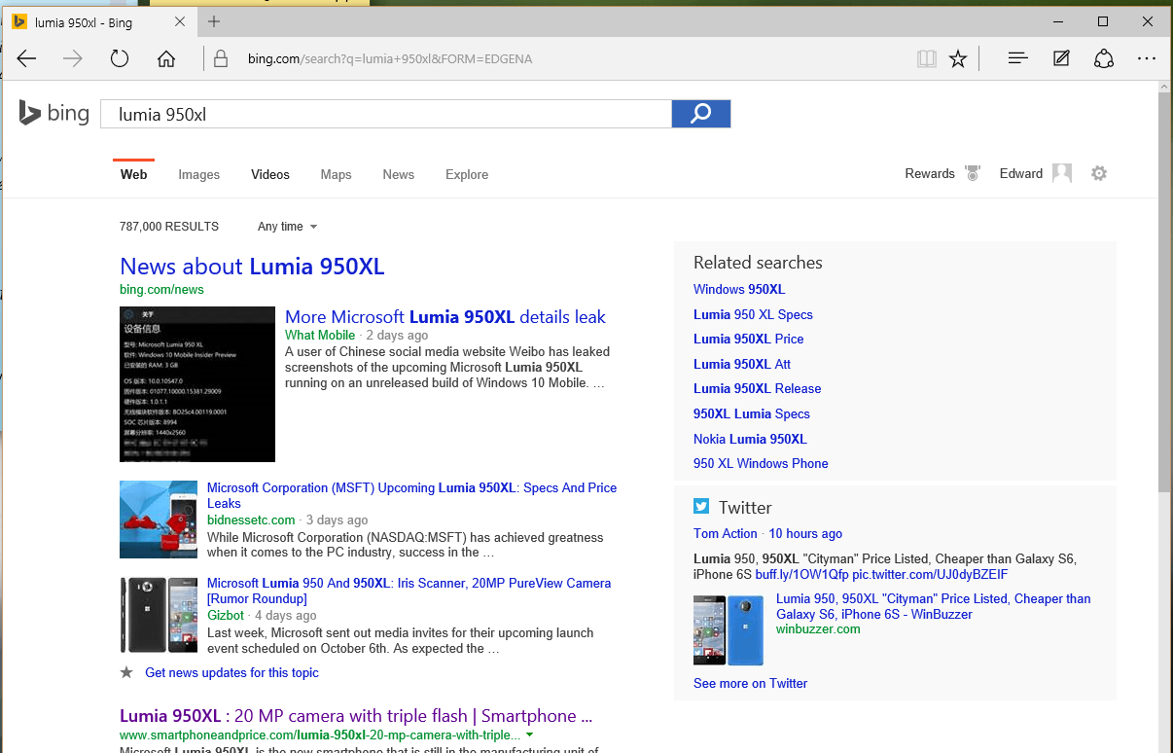Screen dimensions: 1173x753
Task: Switch to the Videos tab
Action: 270,174
